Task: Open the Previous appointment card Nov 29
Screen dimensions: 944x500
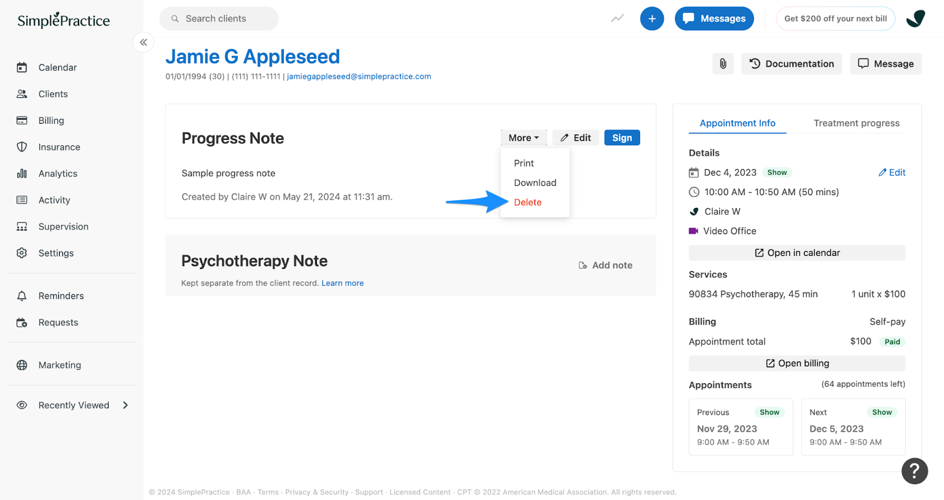Action: pos(741,427)
